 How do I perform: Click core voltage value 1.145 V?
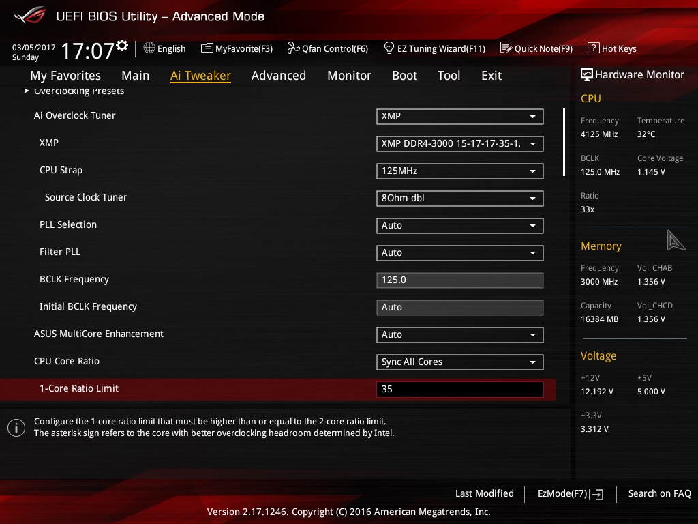point(651,171)
